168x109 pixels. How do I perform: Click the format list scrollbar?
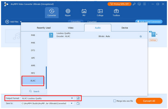pyautogui.click(x=46, y=78)
